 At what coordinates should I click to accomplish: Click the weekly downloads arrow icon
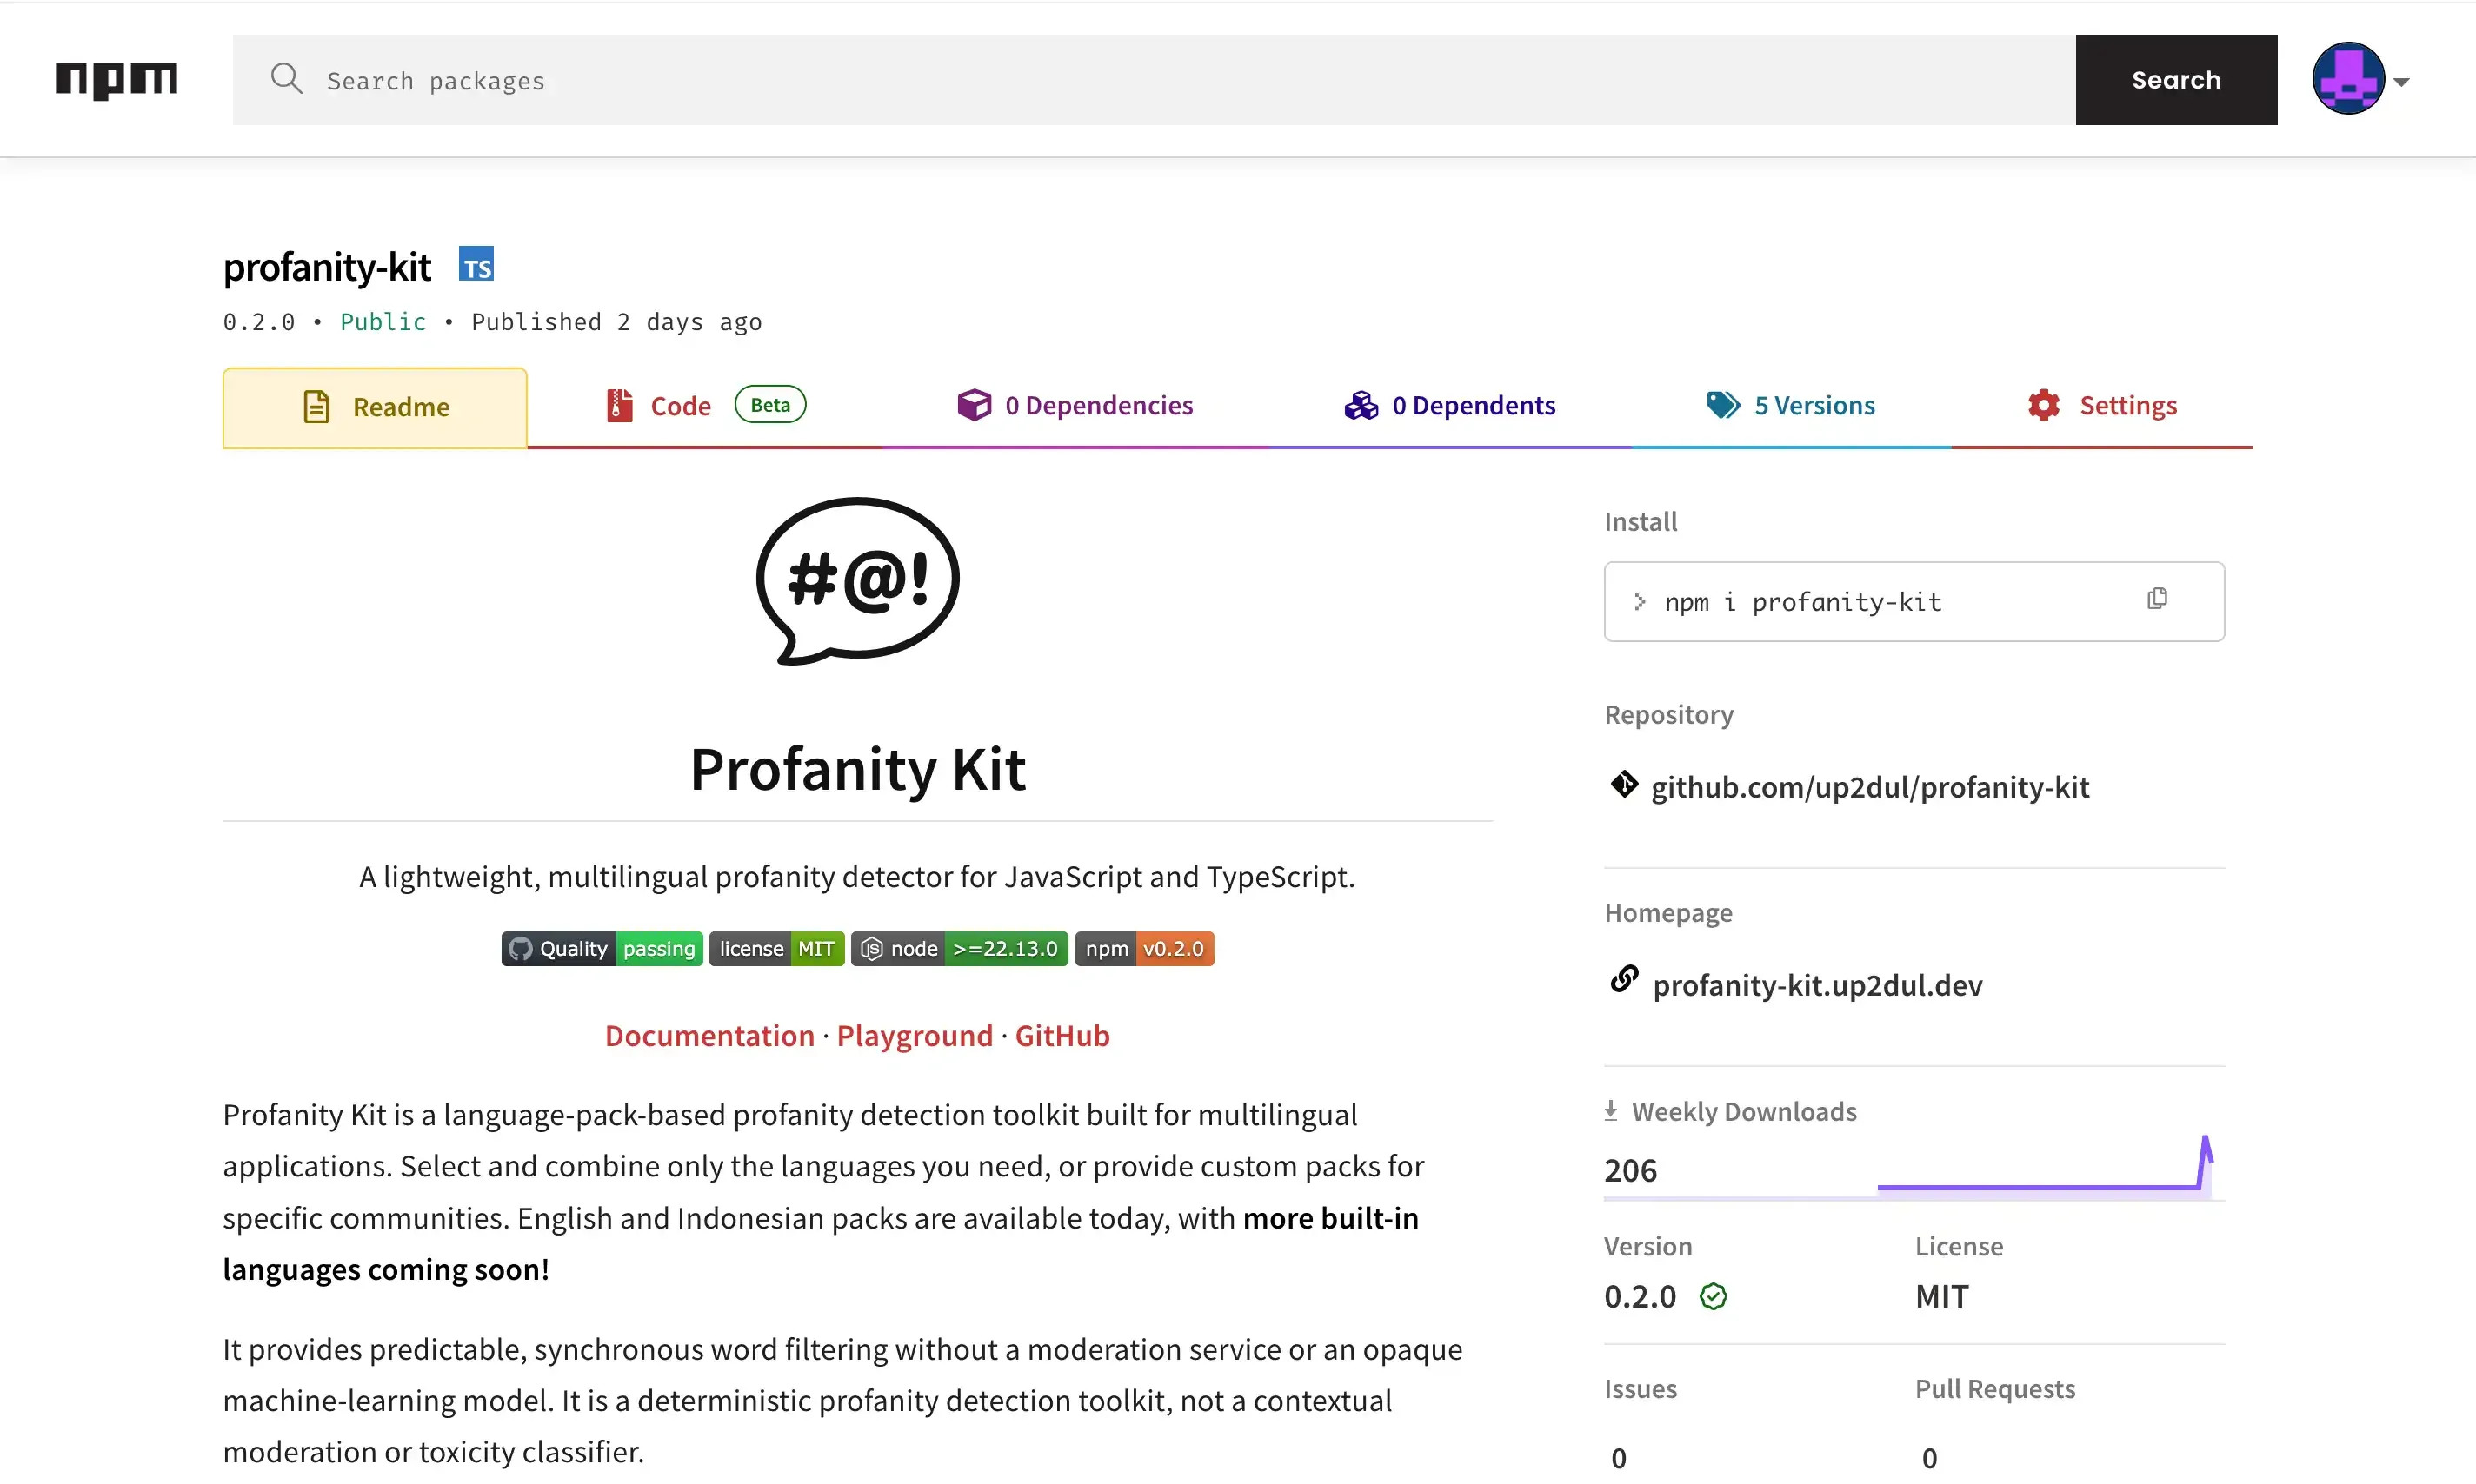pos(1611,1111)
